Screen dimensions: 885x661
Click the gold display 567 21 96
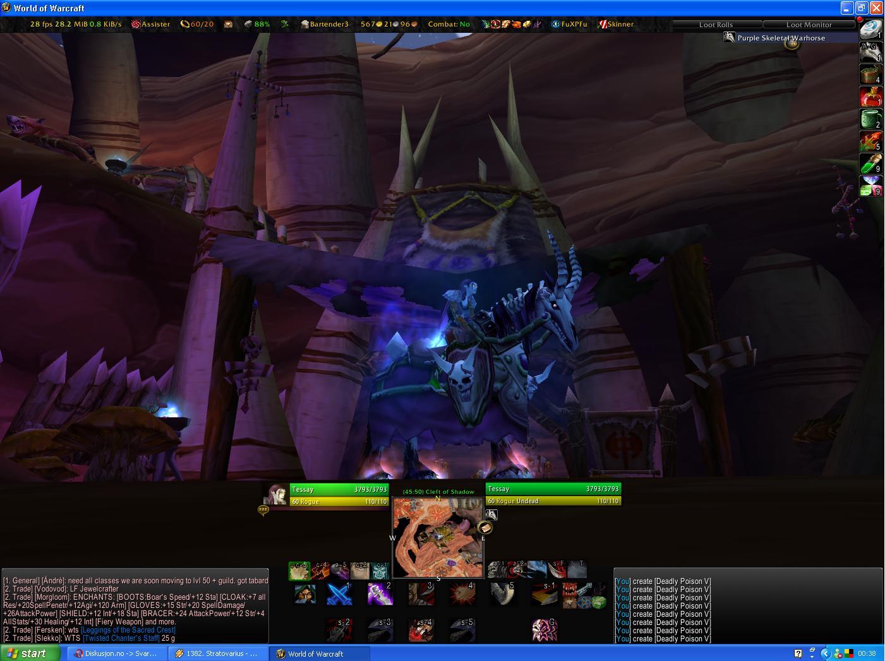point(389,24)
